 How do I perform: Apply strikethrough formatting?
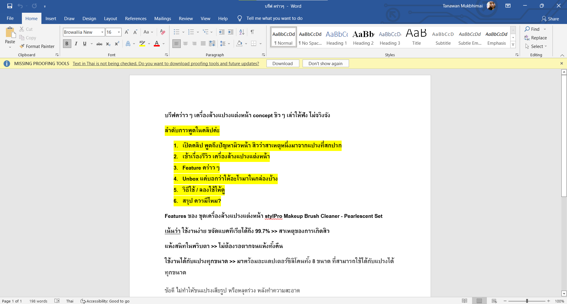click(99, 44)
